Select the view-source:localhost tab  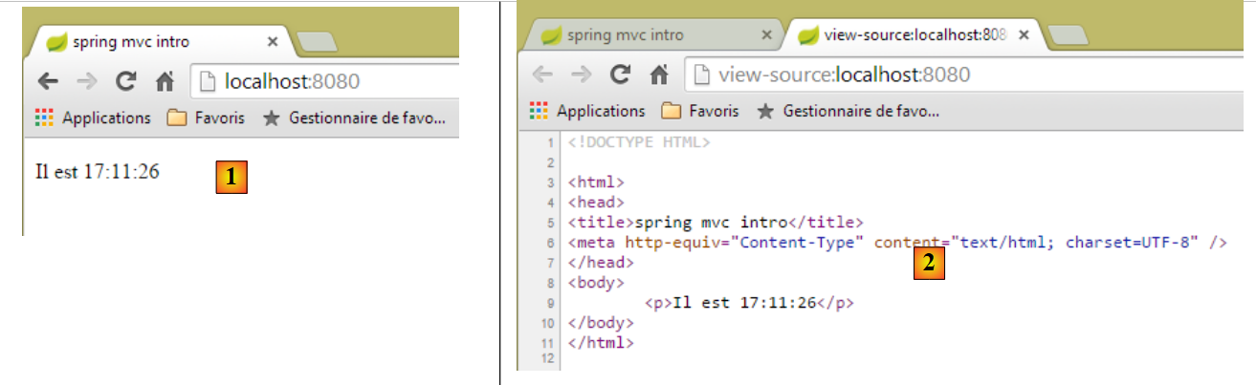click(x=903, y=35)
